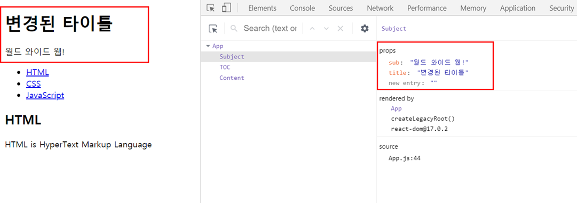Focus the component search text field
Screen dimensions: 577x203
(x=270, y=29)
